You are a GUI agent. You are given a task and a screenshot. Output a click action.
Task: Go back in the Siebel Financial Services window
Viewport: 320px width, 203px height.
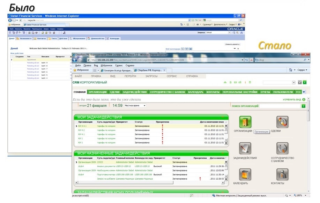coord(10,20)
